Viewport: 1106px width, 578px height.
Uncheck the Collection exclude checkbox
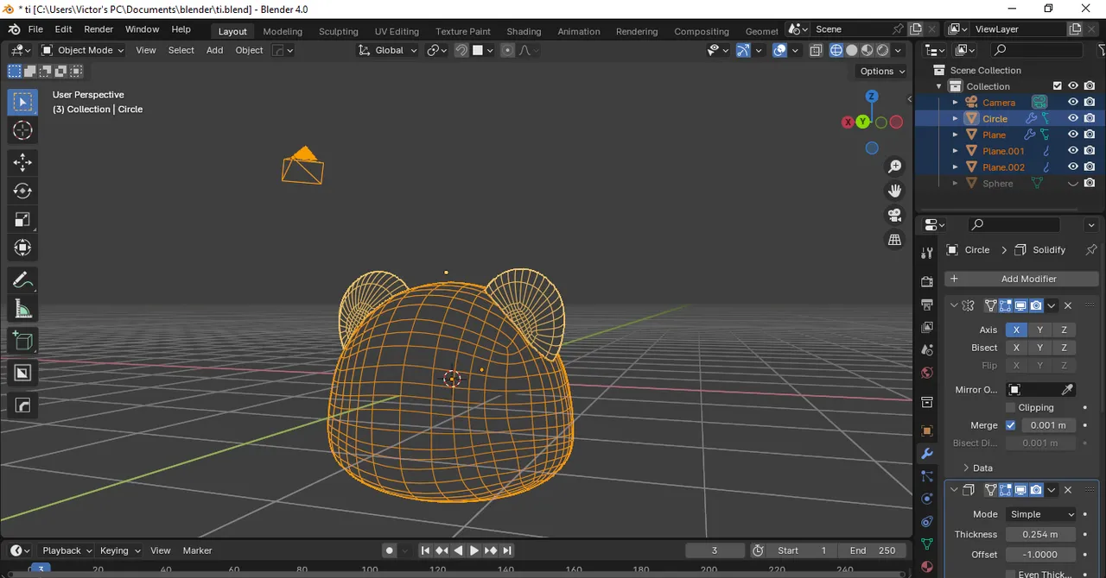[1057, 85]
